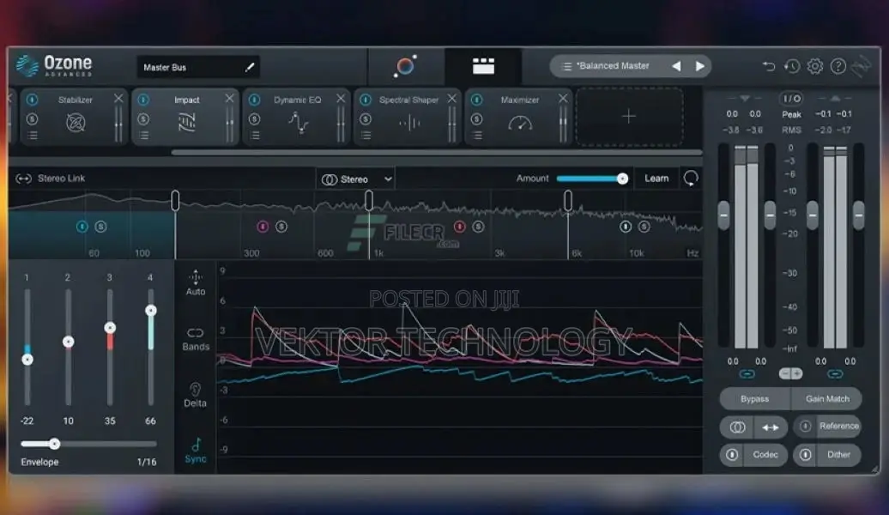
Task: Select the 6k crossover handle
Action: 567,200
